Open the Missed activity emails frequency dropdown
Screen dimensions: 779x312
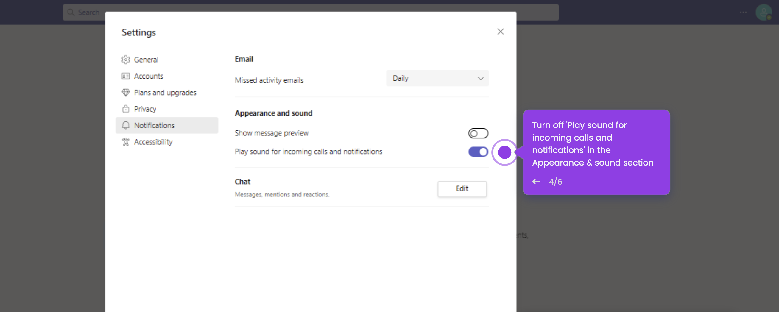437,78
